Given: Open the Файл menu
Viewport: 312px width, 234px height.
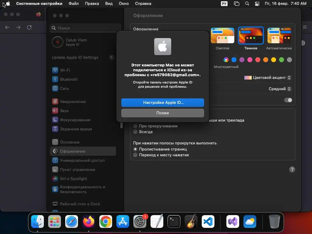Looking at the screenshot, I should click(74, 4).
